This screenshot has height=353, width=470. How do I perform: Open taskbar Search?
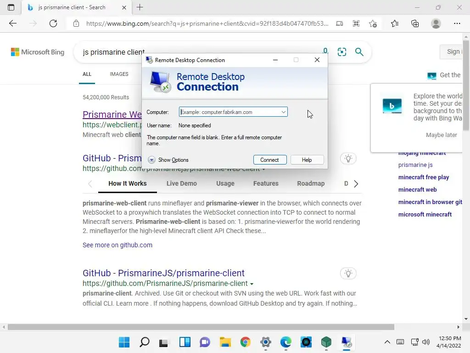coord(145,342)
